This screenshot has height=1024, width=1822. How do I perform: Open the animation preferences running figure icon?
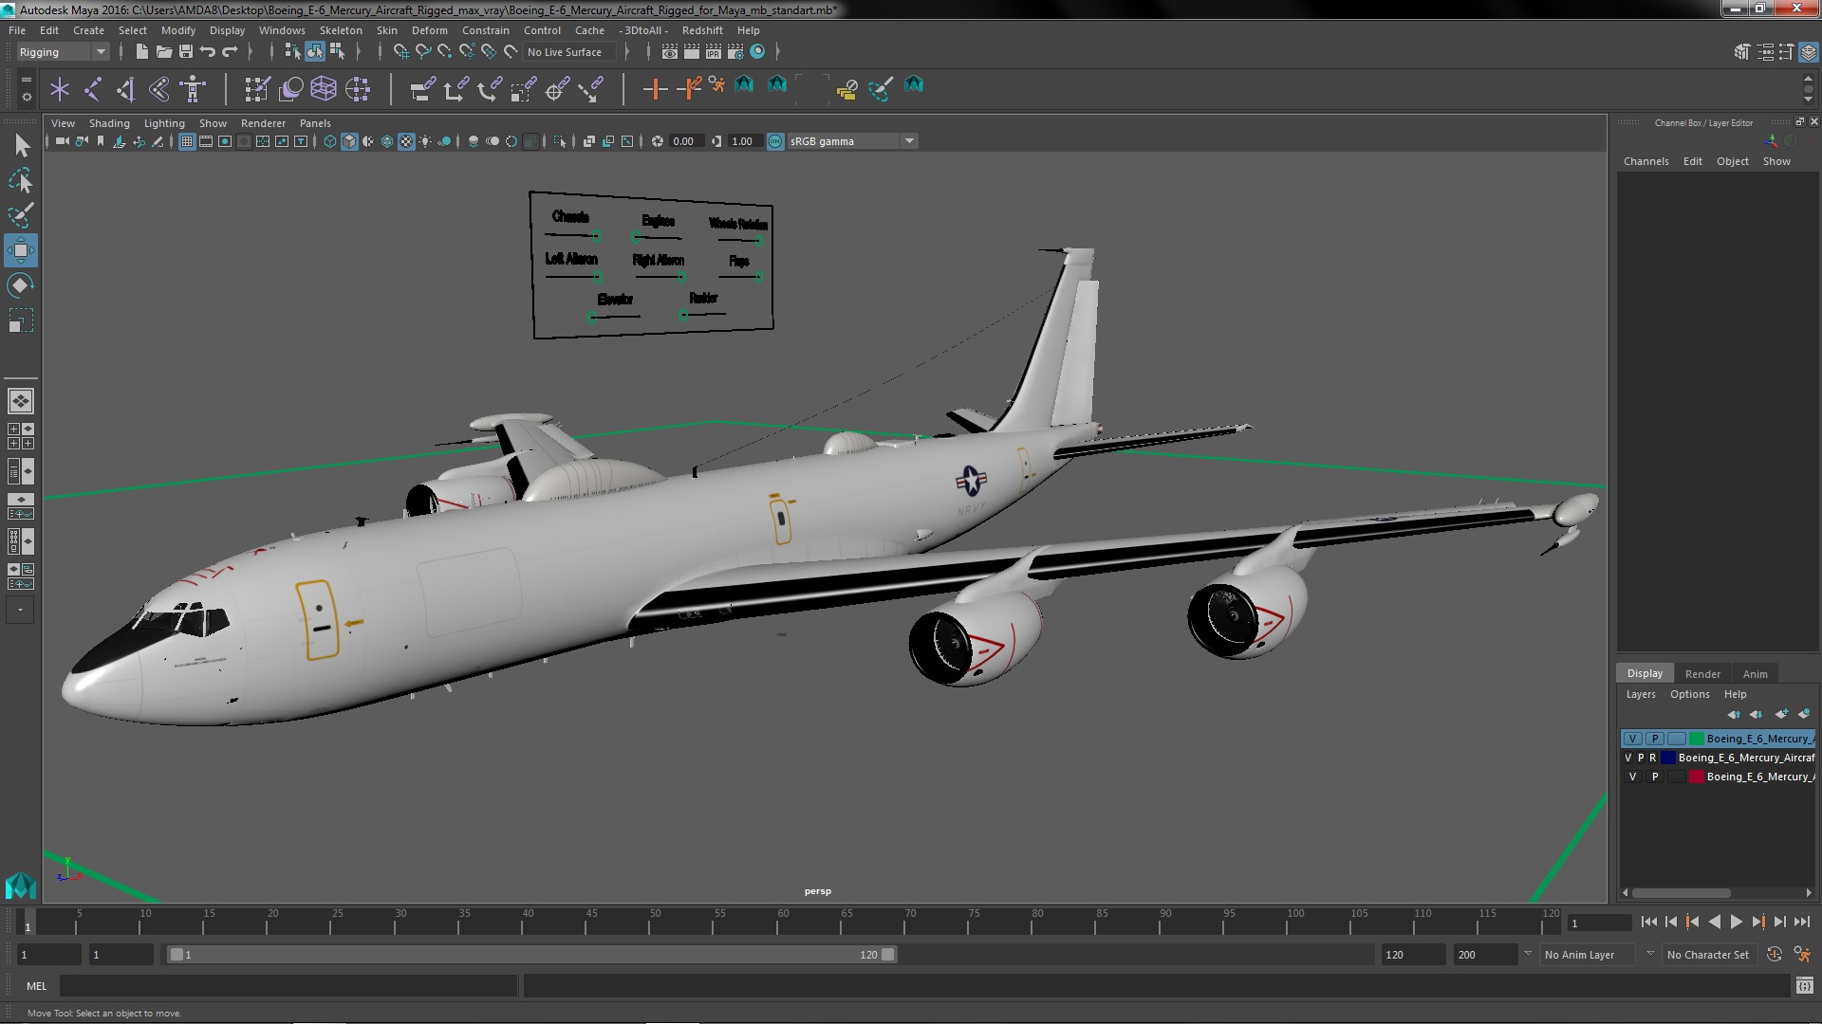click(x=1801, y=955)
